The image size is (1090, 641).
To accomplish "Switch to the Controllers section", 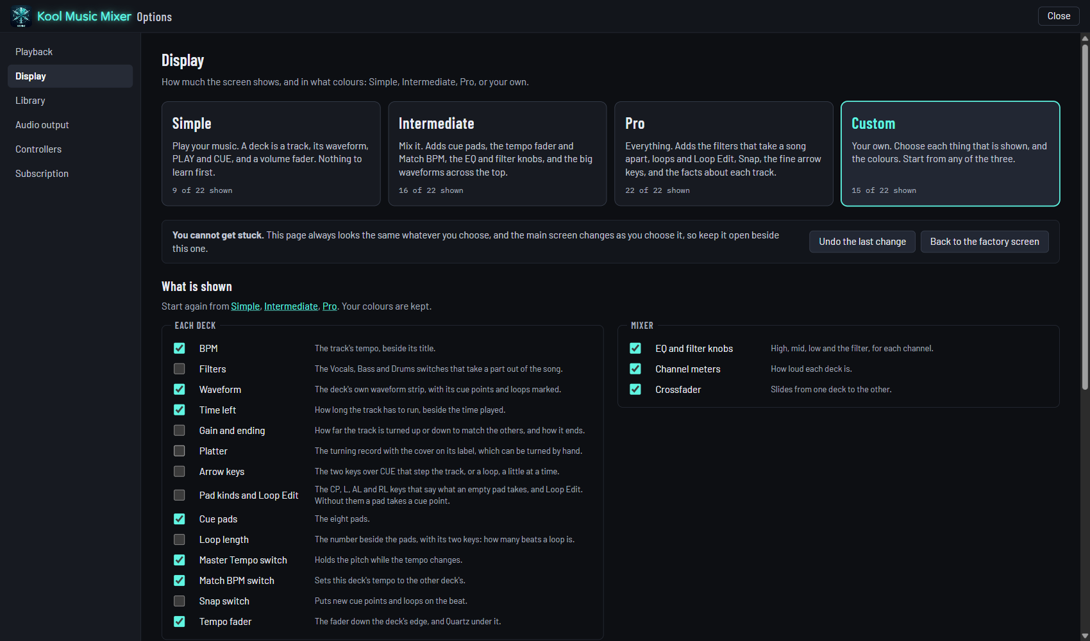I will [x=71, y=149].
